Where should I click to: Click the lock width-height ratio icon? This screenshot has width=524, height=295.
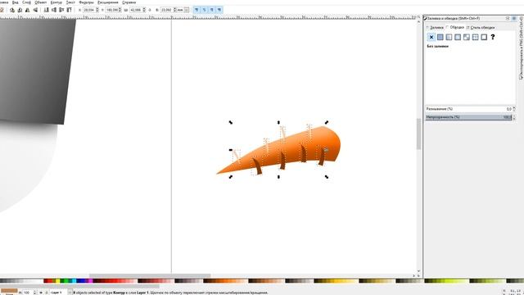pyautogui.click(x=150, y=10)
